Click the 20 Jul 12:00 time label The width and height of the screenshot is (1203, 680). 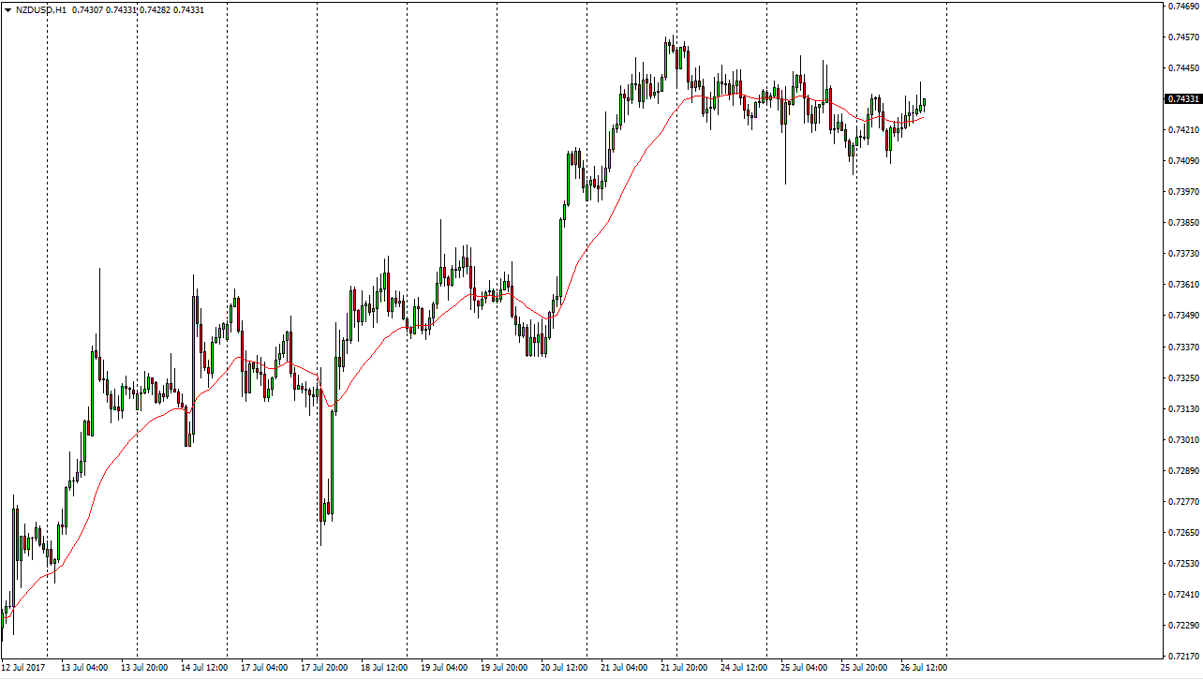click(x=564, y=668)
